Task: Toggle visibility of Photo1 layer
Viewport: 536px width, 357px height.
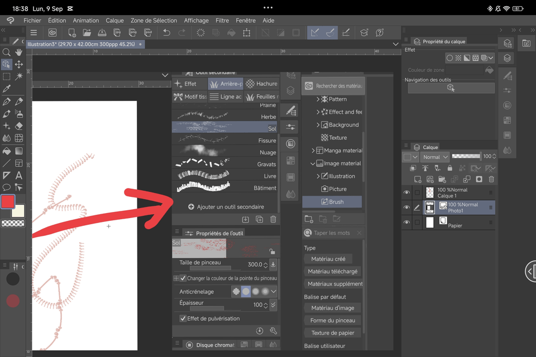Action: (x=406, y=208)
